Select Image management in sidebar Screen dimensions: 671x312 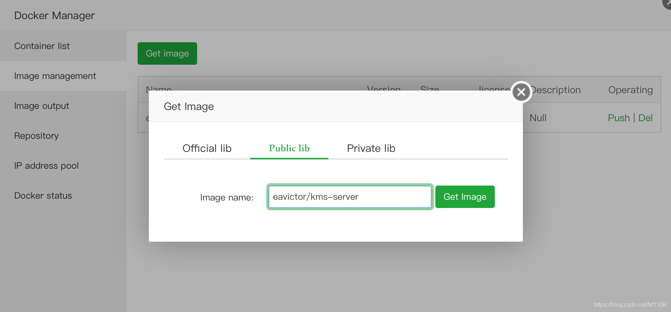[63, 76]
